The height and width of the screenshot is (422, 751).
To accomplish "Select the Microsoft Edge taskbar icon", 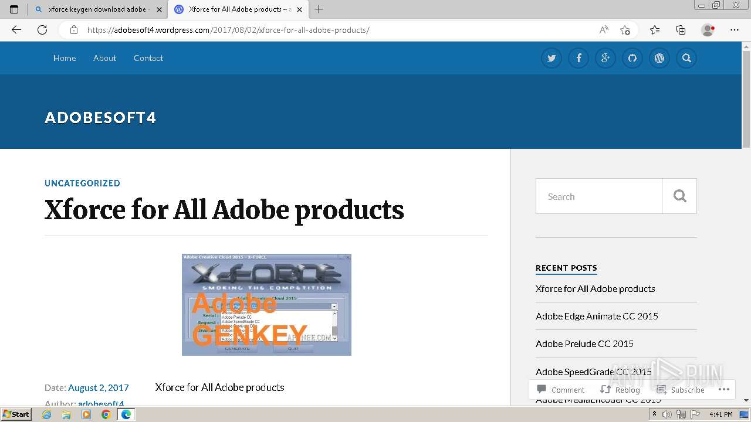I will [126, 414].
